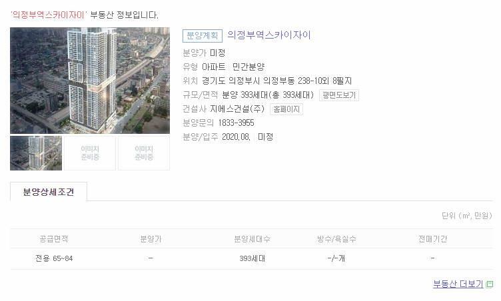Select the 분양상세조건 tab

(x=49, y=192)
